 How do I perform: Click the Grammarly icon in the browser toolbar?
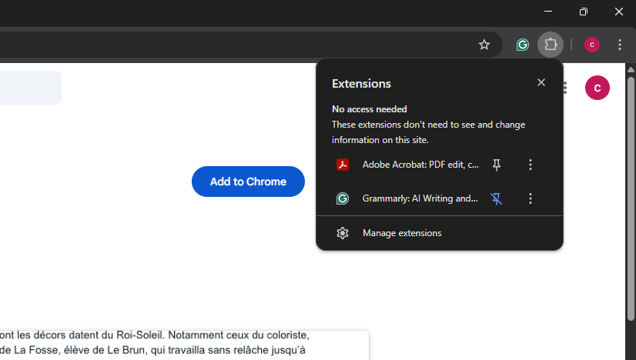point(523,45)
